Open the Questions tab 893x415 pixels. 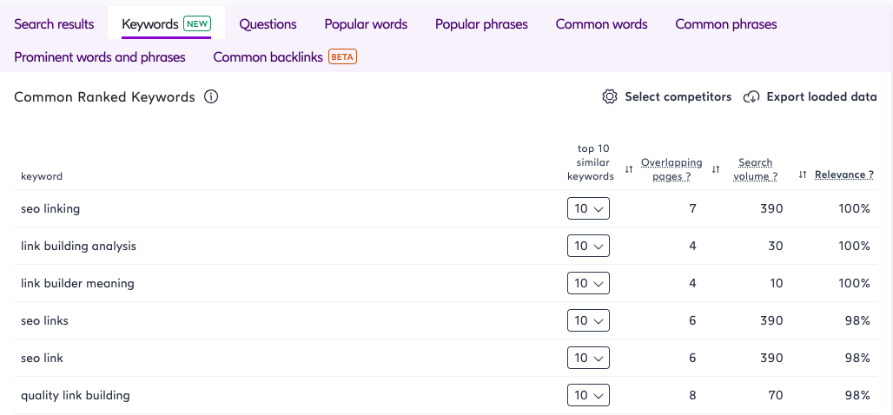pyautogui.click(x=268, y=24)
